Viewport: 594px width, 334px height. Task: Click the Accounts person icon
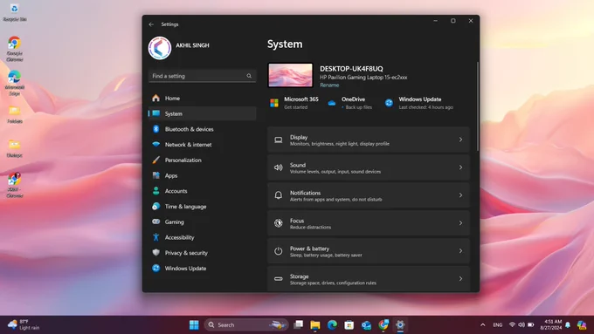pos(155,191)
